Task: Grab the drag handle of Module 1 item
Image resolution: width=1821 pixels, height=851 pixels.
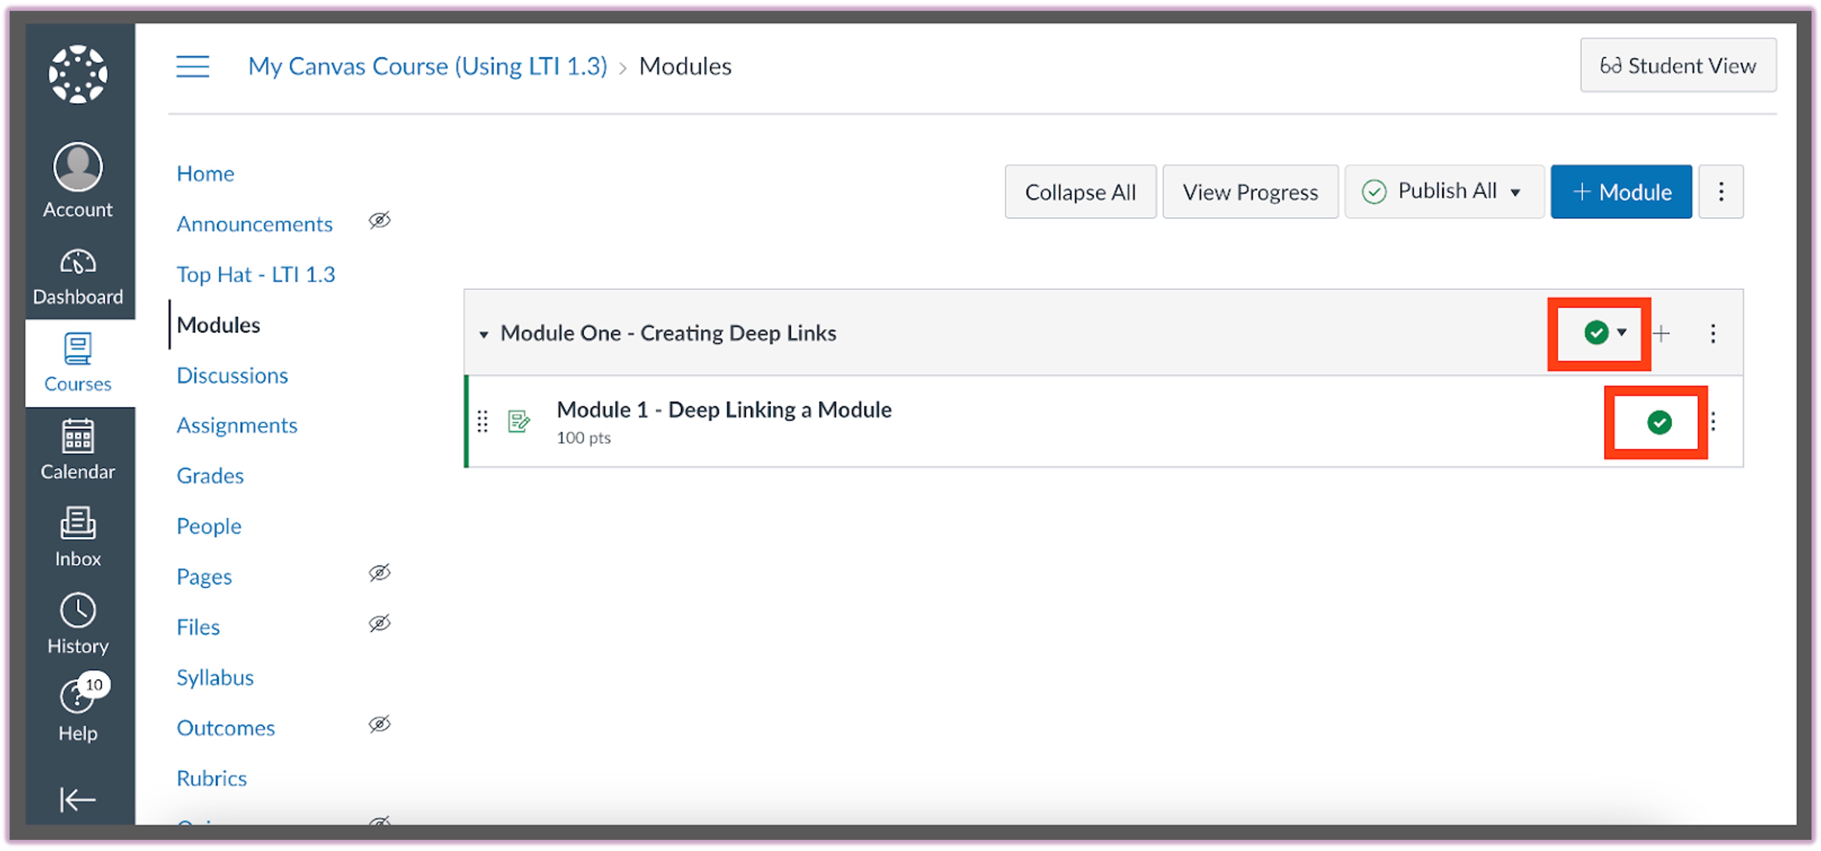Action: pyautogui.click(x=483, y=422)
